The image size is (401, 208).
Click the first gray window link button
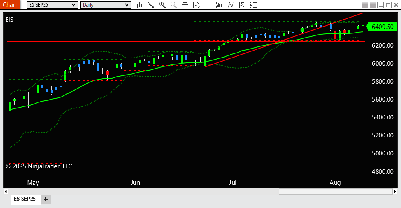pyautogui.click(x=365, y=5)
